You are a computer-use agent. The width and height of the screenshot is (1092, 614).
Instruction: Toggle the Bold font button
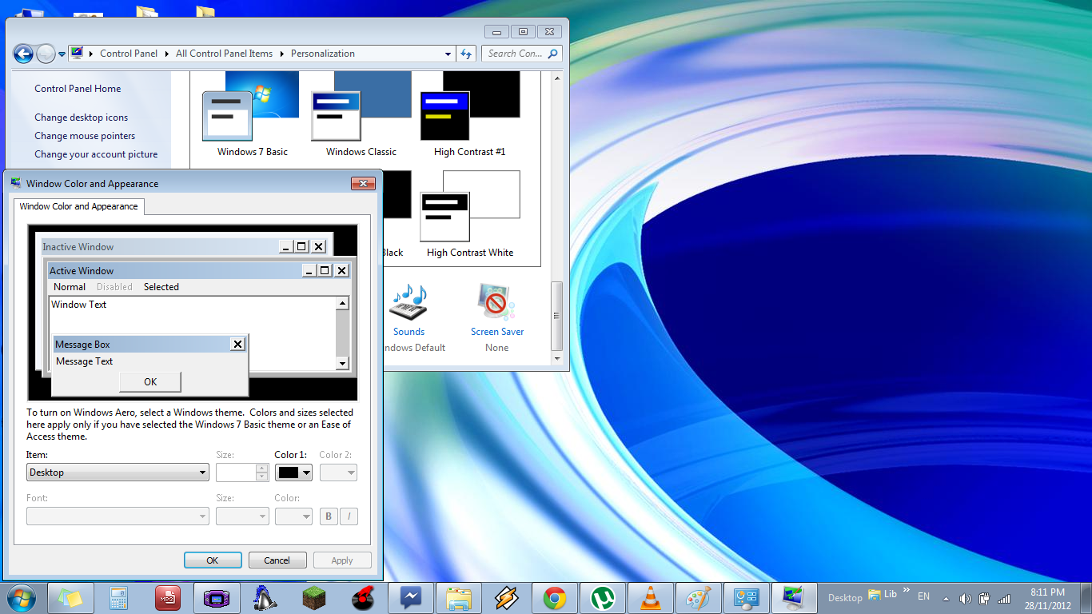point(329,516)
